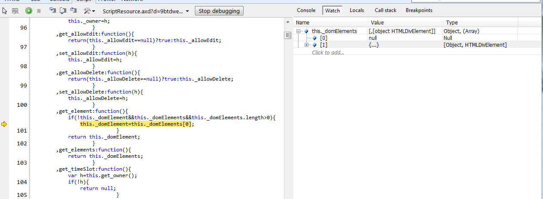Viewport: 543px width, 199px height.
Task: Click the value cell '[,[object HTMLDivElement]]'
Action: 402,31
